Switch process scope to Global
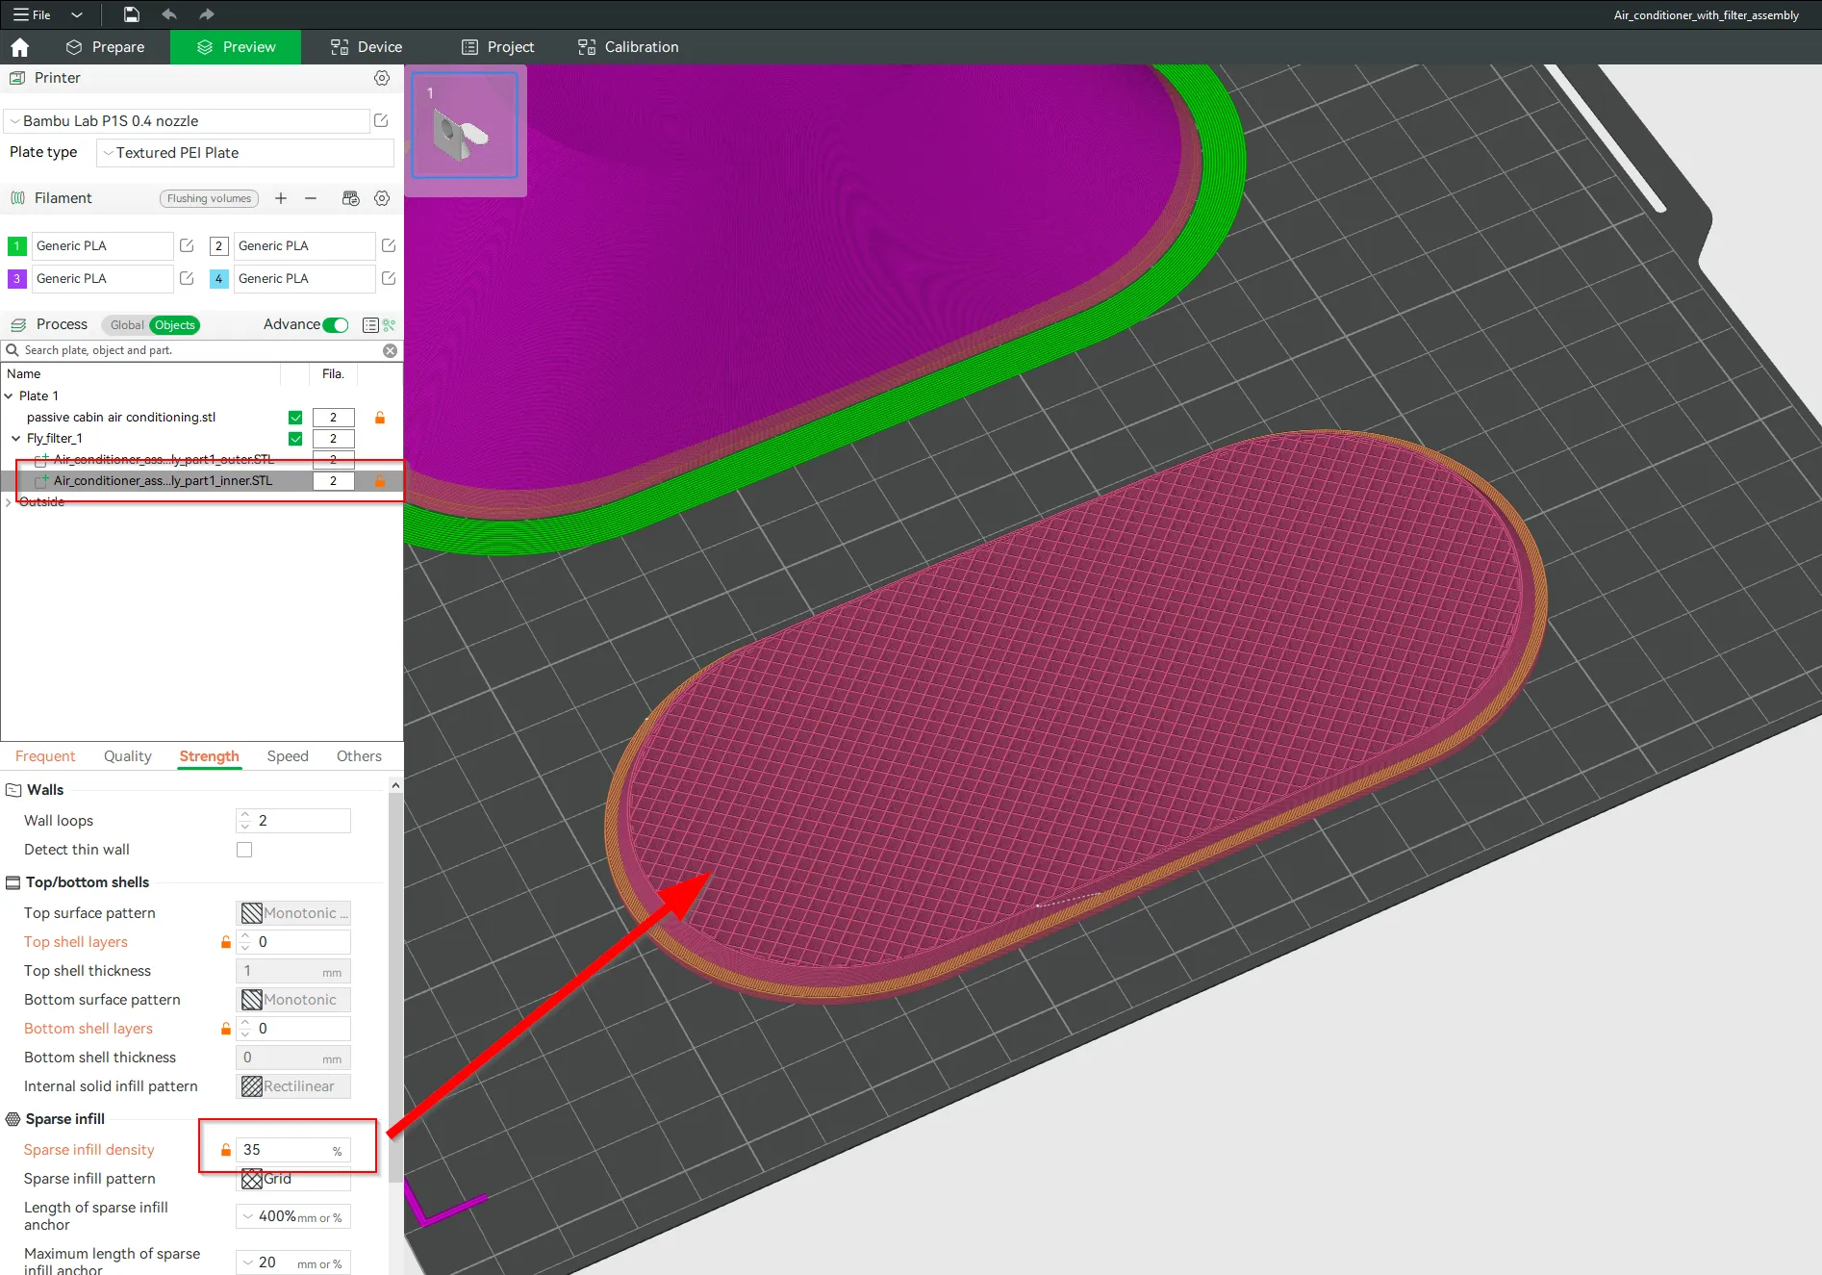 [127, 325]
